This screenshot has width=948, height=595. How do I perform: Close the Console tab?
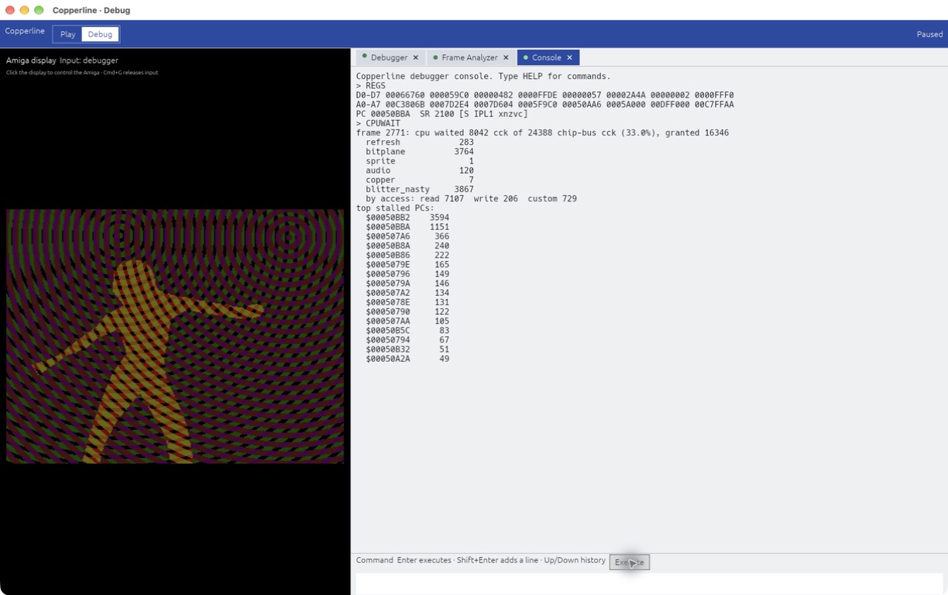point(569,57)
